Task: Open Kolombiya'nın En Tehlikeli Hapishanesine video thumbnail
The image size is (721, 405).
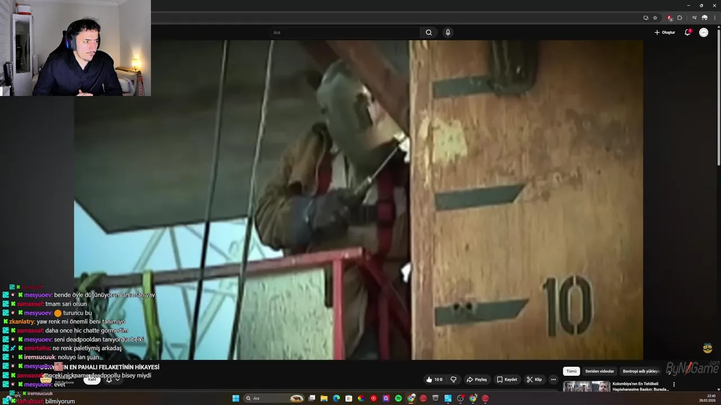Action: [586, 386]
